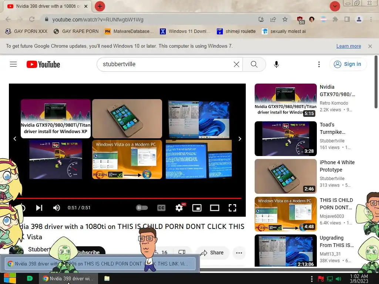Click the address bar URL
379x284 pixels.
[98, 20]
